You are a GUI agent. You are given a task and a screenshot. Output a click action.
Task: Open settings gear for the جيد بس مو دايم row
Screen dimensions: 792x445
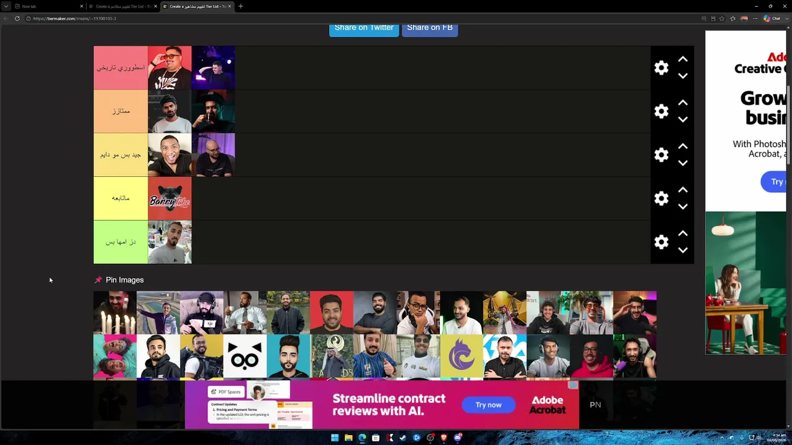coord(661,155)
